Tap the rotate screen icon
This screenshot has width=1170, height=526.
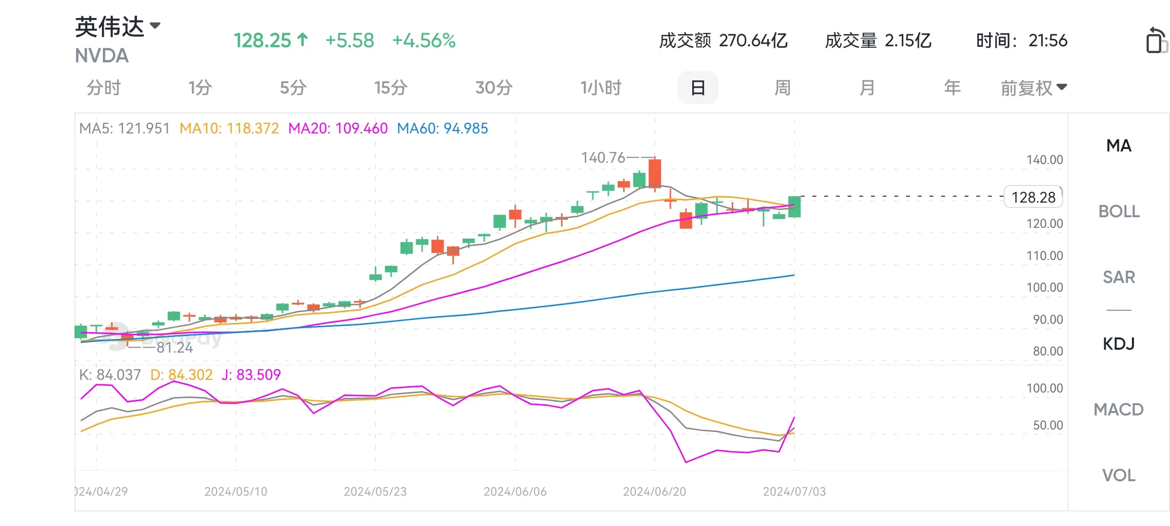[x=1156, y=40]
